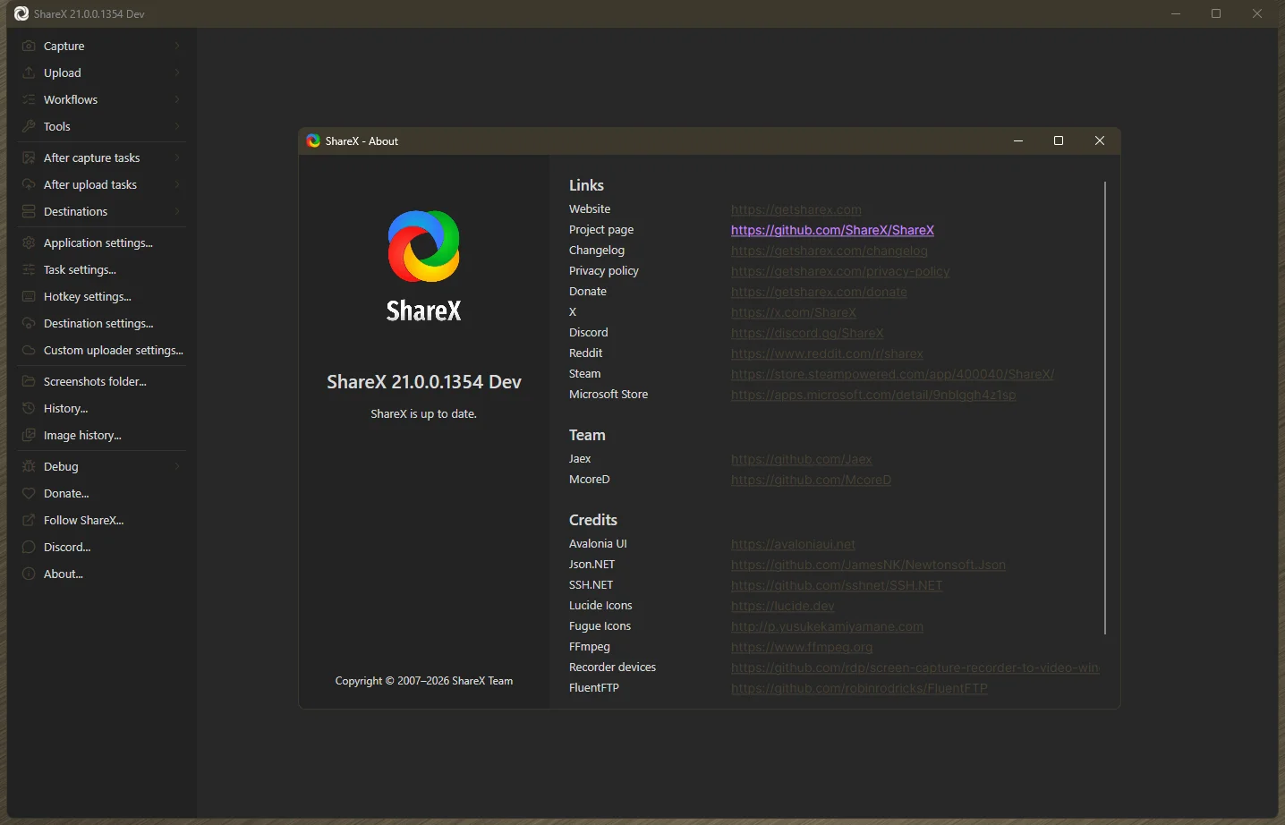This screenshot has height=825, width=1285.
Task: Click the After upload tasks icon
Action: (29, 184)
